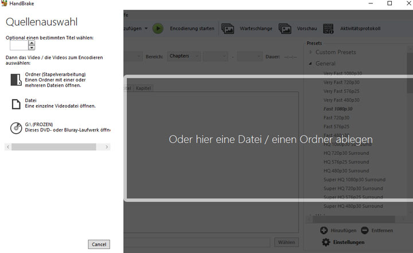The width and height of the screenshot is (413, 253).
Task: Click the single file Datei icon
Action: click(16, 104)
